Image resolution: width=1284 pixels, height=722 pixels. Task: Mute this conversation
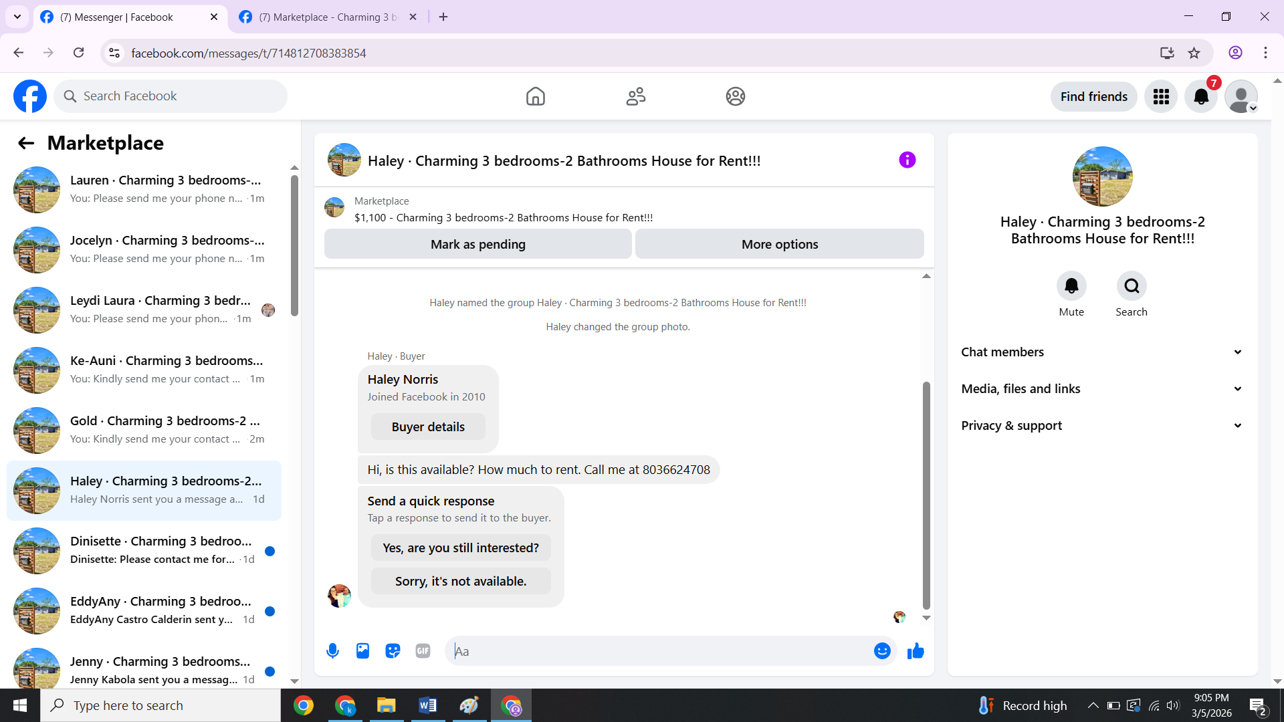tap(1071, 286)
